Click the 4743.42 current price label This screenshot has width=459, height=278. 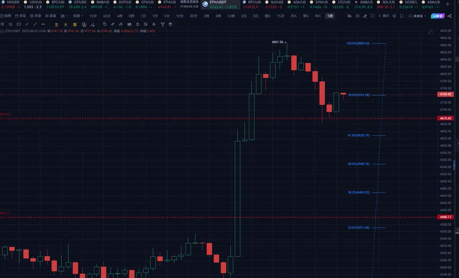[x=446, y=94]
